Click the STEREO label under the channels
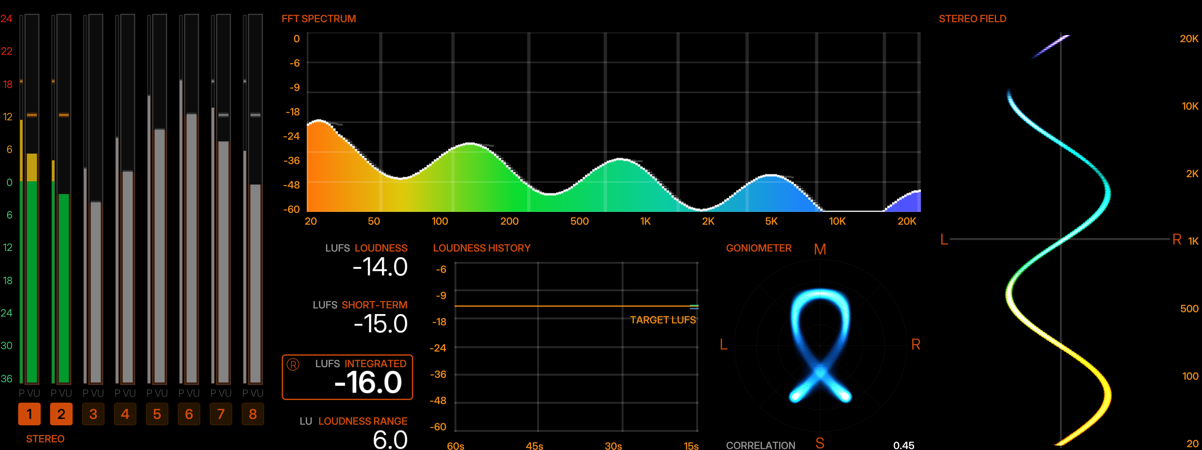Viewport: 1202px width, 450px height. 45,439
